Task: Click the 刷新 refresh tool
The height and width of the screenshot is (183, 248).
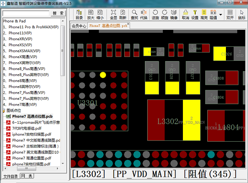Action: click(x=123, y=15)
